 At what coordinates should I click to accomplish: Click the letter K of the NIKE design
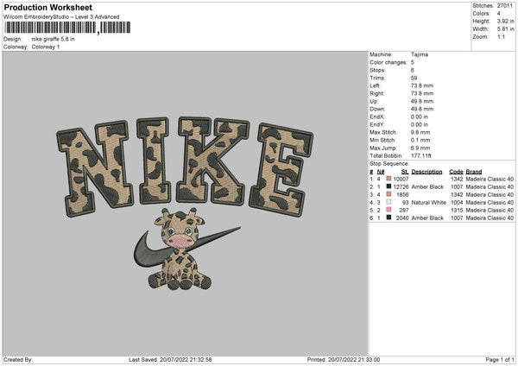(x=213, y=161)
